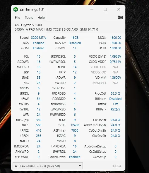Click the RttWr Off value
Viewport: 149px width, 173px height.
click(115, 104)
